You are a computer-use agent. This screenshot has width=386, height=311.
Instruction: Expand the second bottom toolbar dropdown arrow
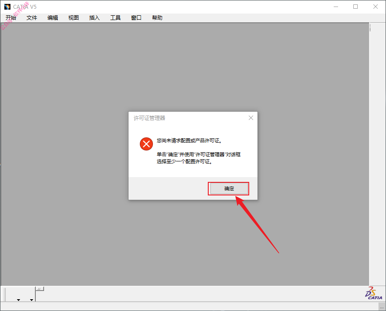(31, 300)
